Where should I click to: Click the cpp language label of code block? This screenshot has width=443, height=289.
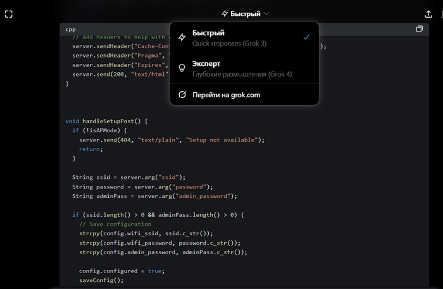tap(70, 29)
